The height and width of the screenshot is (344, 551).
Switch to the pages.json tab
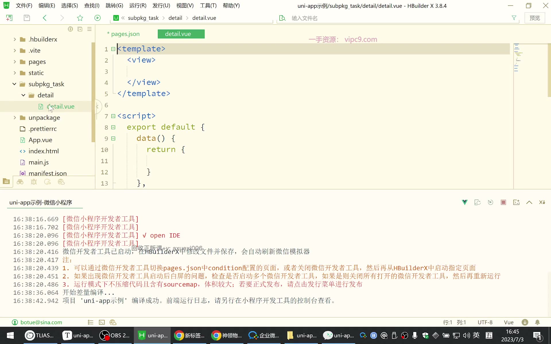coord(125,34)
